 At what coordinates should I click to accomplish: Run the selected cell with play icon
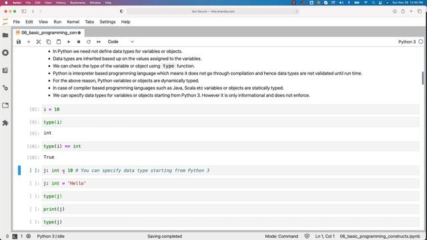tap(69, 42)
